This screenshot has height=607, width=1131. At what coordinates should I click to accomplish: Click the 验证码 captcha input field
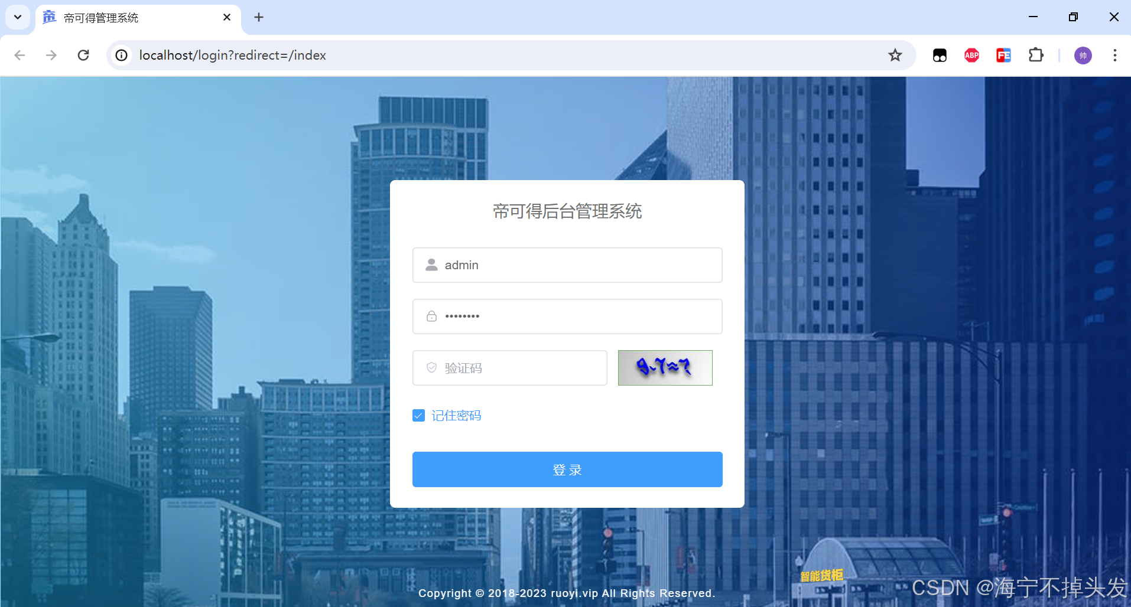[x=509, y=368]
